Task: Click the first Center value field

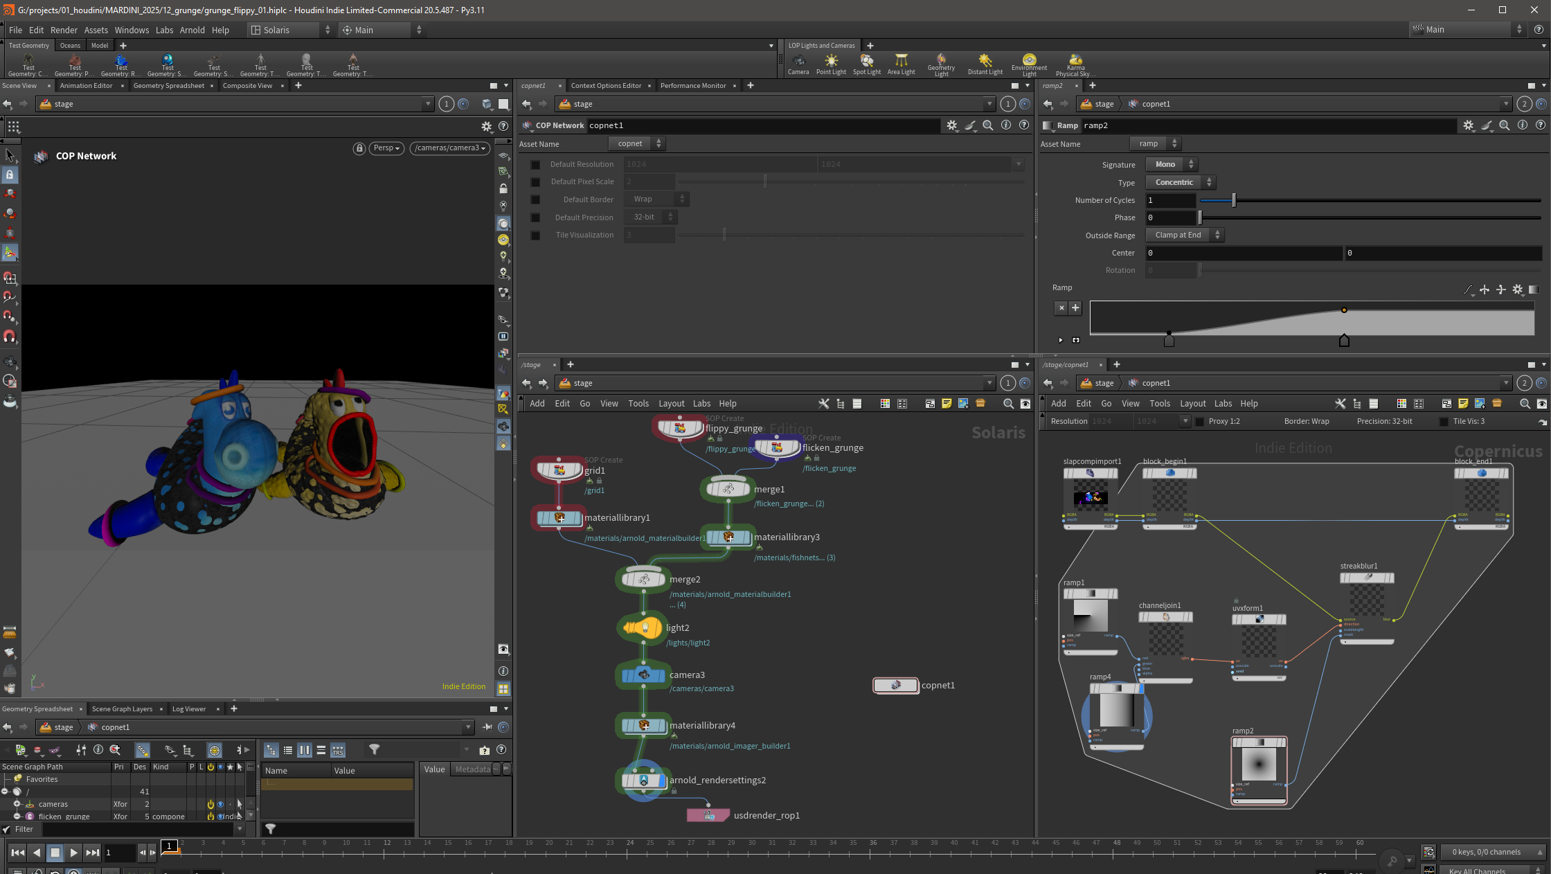Action: pos(1244,253)
